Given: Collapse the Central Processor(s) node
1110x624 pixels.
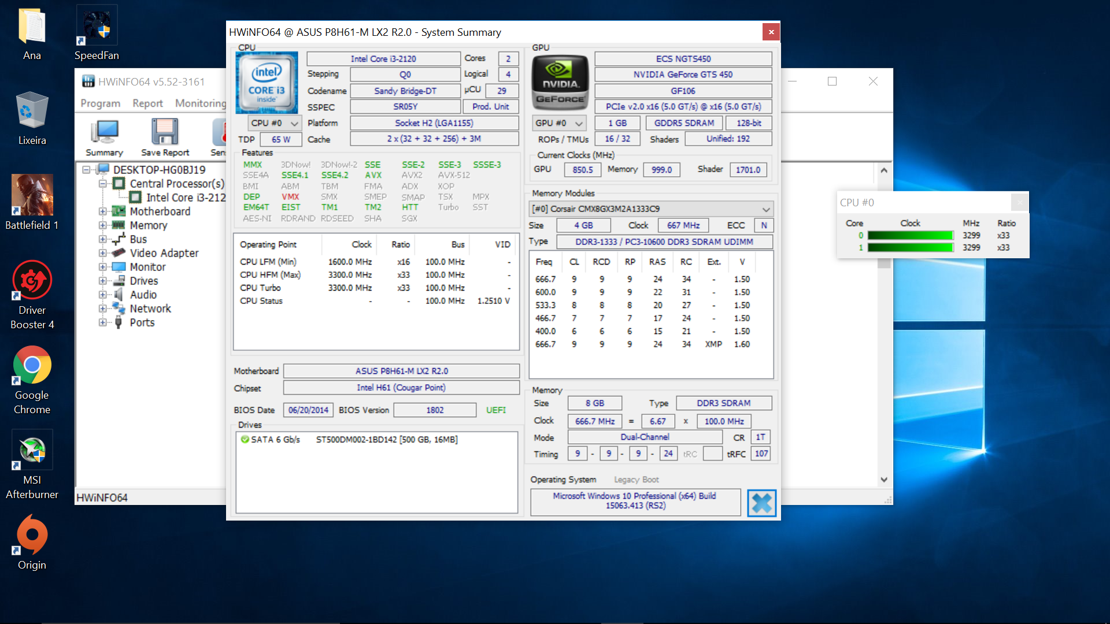Looking at the screenshot, I should (102, 184).
